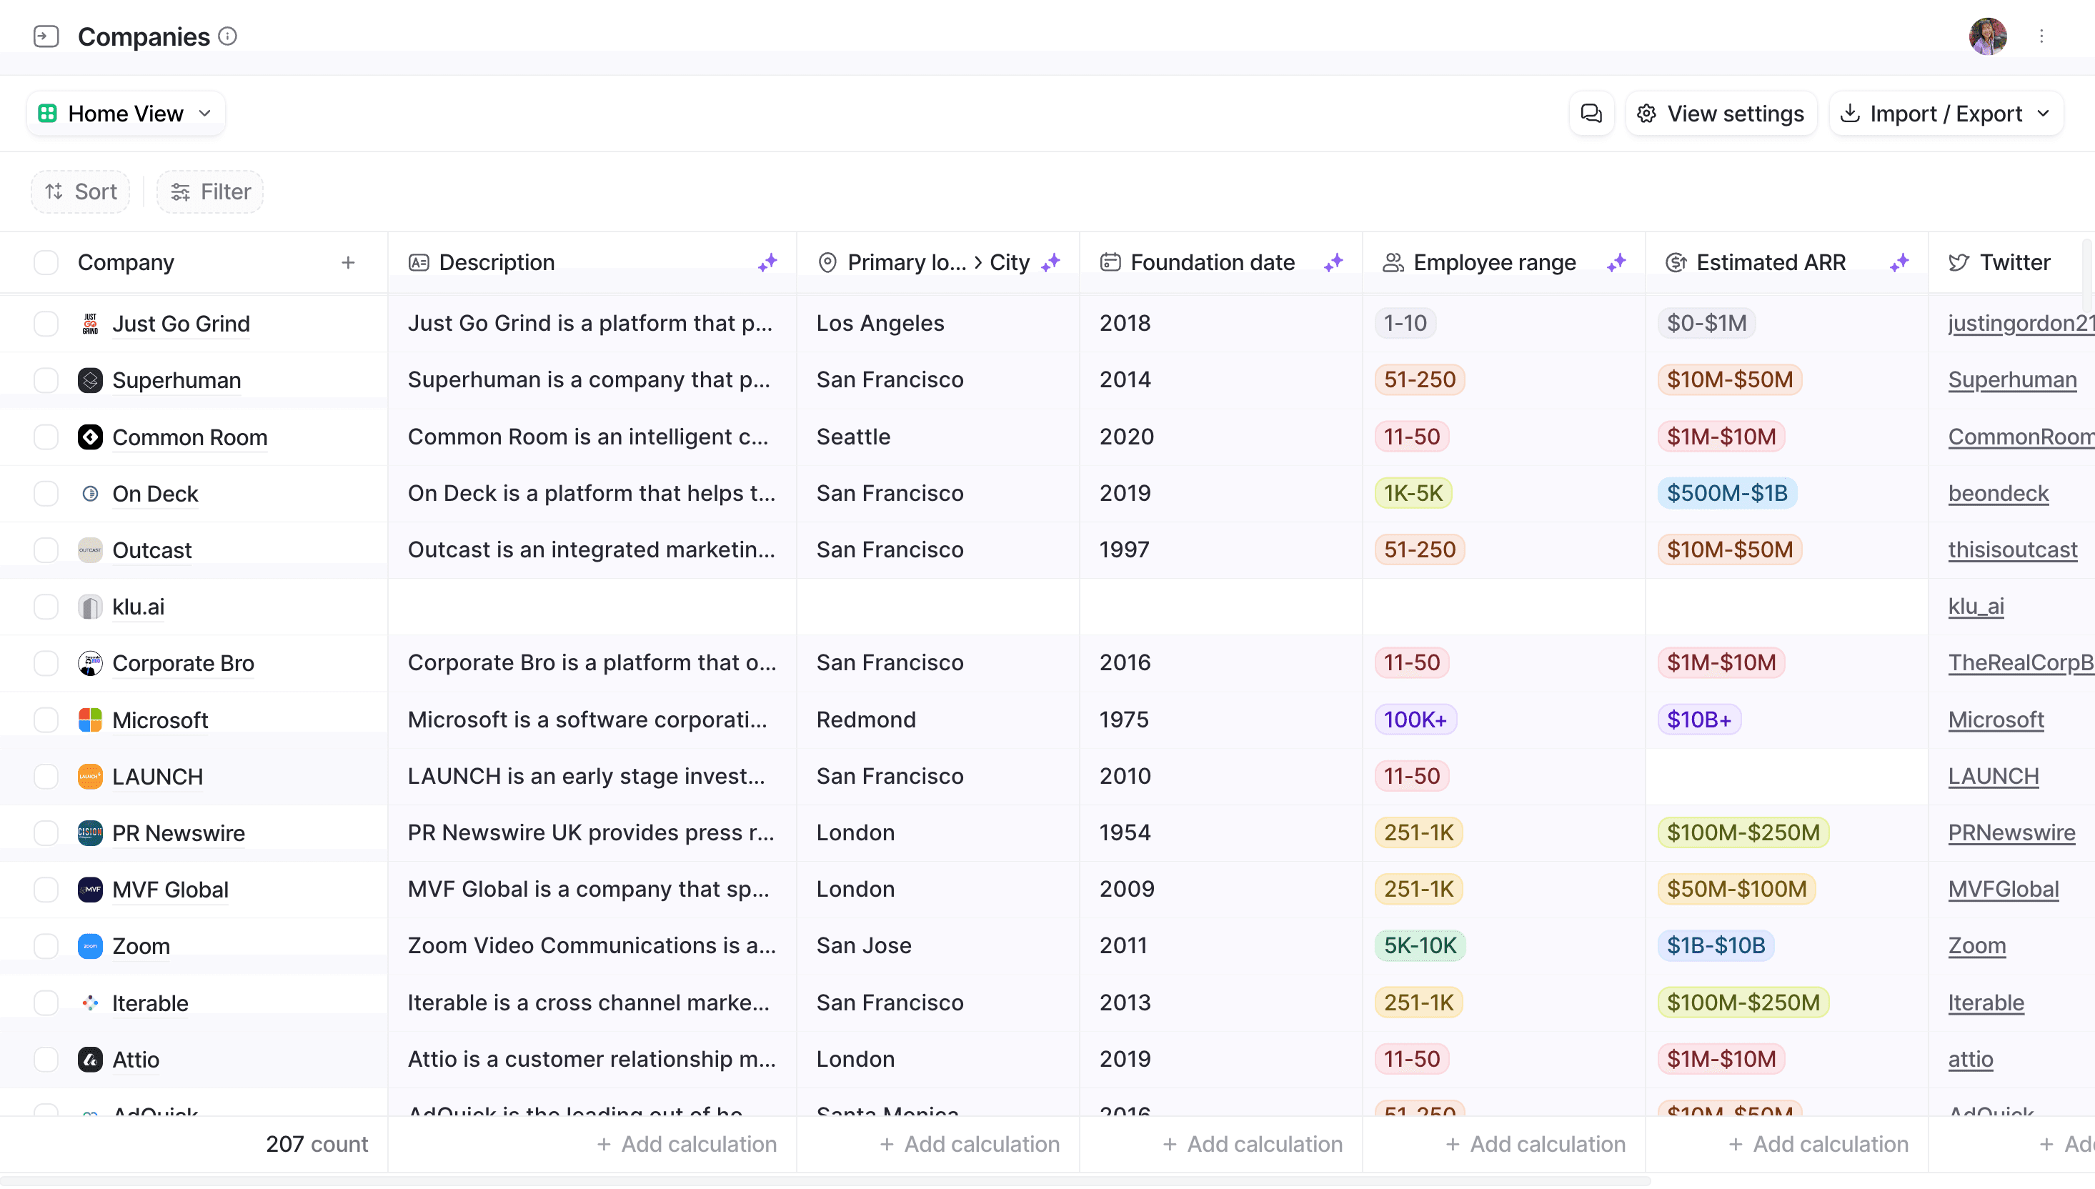The image size is (2095, 1189).
Task: Click the Zoom company logo
Action: 90,945
